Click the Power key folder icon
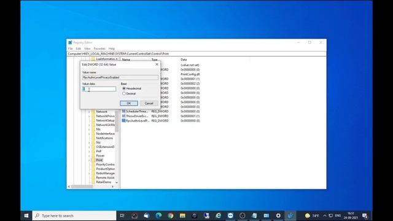 93,155
